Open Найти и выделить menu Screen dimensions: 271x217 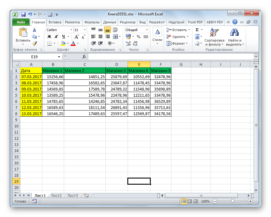(235, 37)
